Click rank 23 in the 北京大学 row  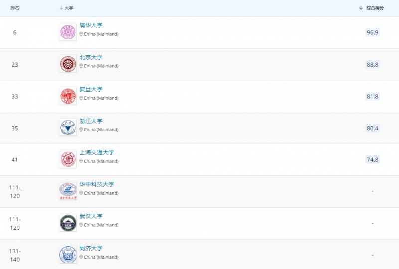click(15, 65)
